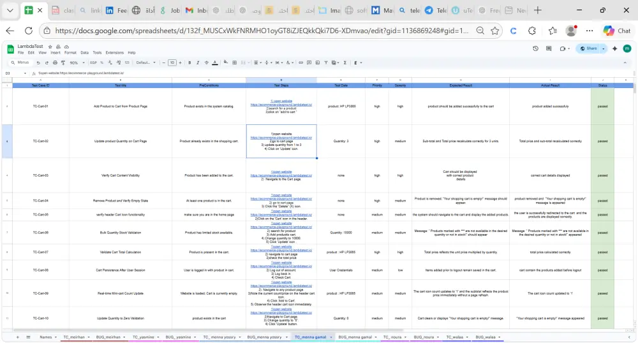Viewport: 638px width, 343px height.
Task: Open the functions sigma menu
Action: pos(345,62)
